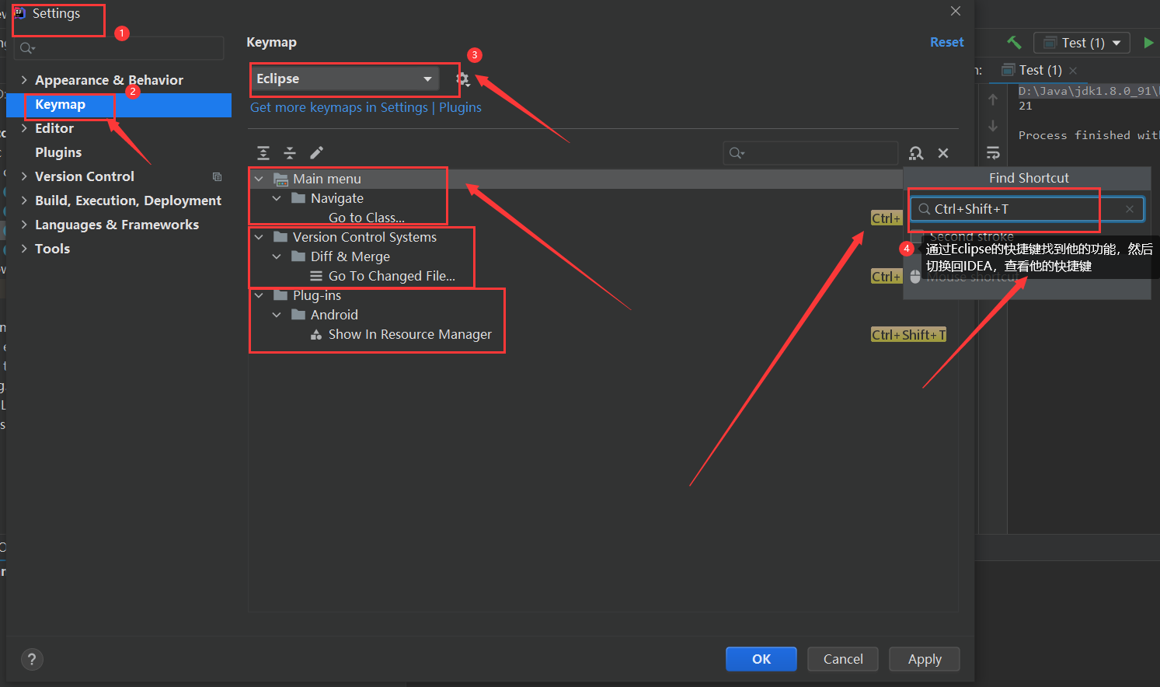Select Keymap in settings sidebar
Image resolution: width=1160 pixels, height=687 pixels.
pos(119,105)
